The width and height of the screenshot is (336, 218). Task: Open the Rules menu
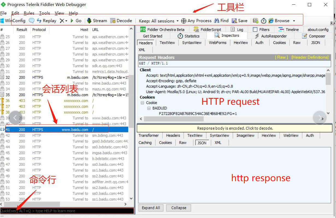[29, 13]
